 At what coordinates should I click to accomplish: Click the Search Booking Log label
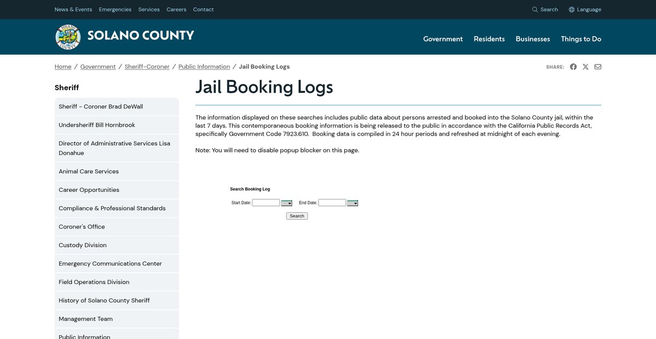click(x=250, y=189)
